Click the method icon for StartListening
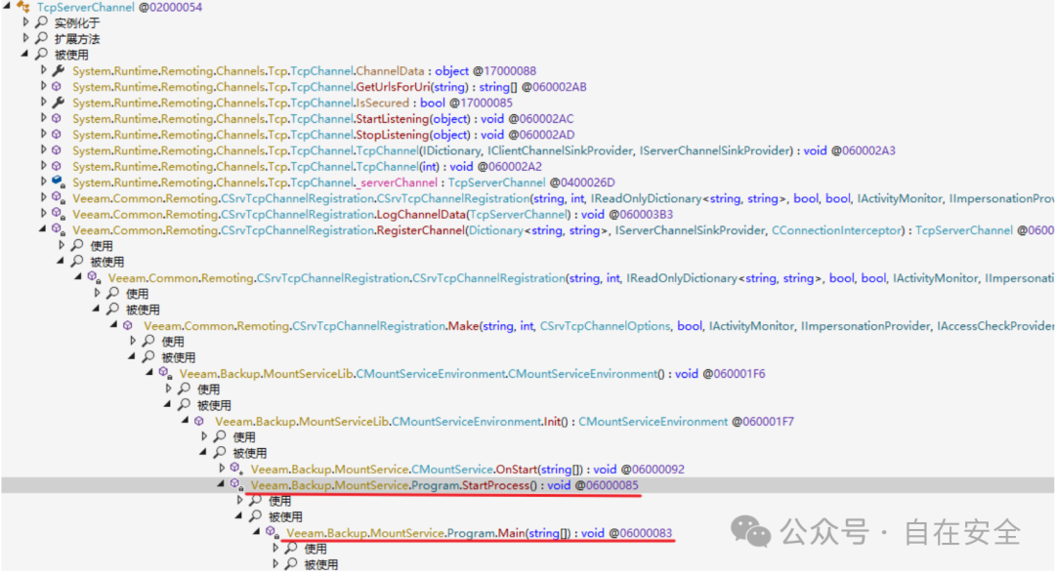 coord(58,118)
